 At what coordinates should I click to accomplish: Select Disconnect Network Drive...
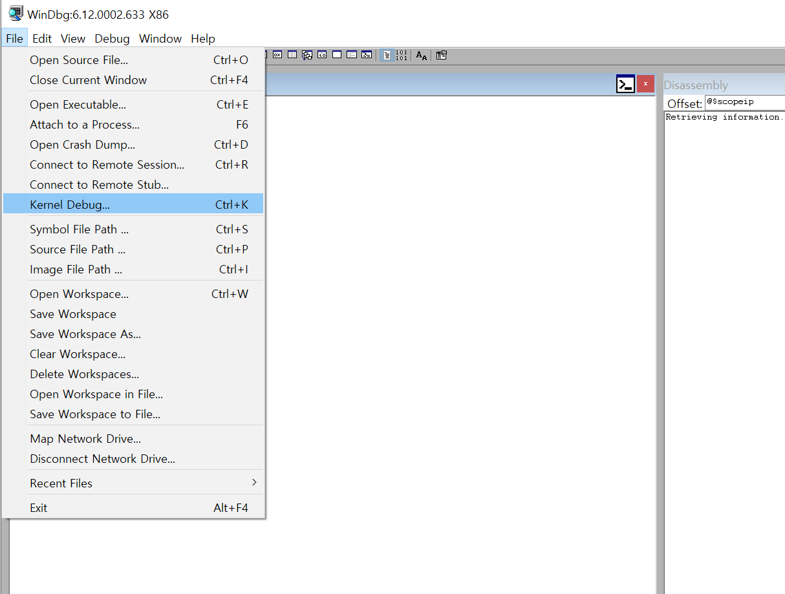(x=133, y=459)
